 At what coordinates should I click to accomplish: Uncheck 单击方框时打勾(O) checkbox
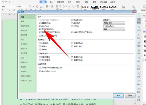coord(40,71)
